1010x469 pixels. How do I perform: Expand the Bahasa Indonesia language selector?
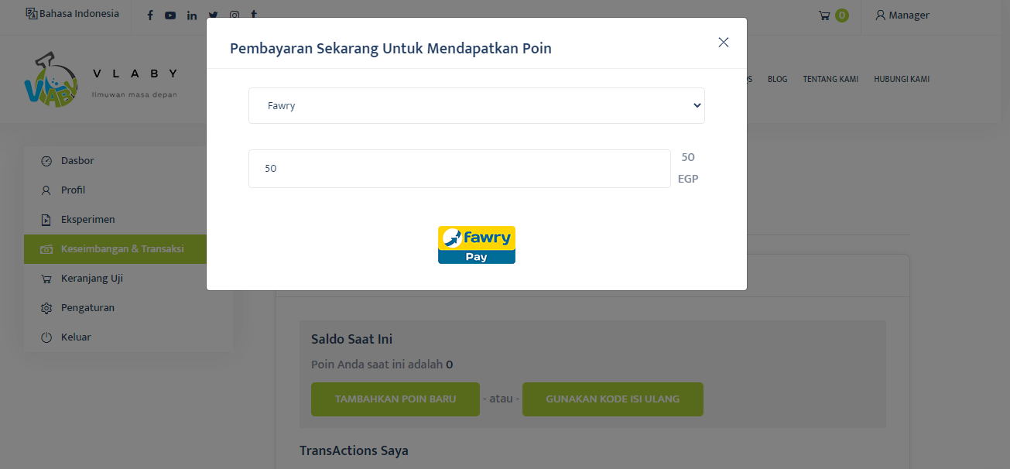[71, 13]
